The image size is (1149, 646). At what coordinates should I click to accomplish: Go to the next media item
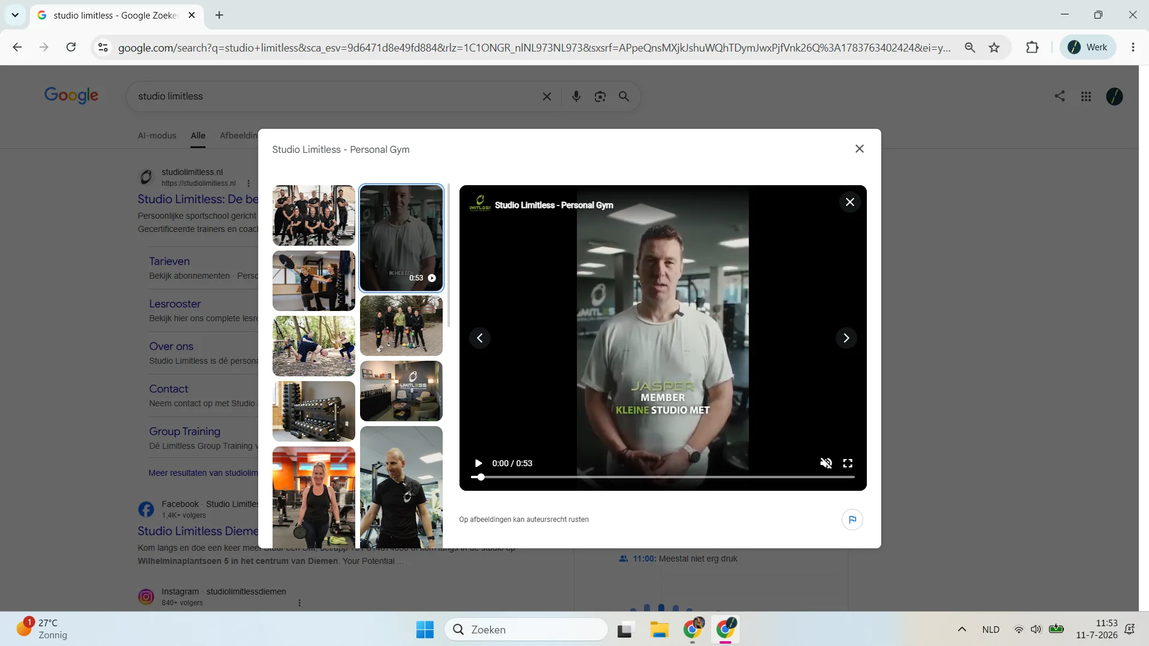point(846,338)
